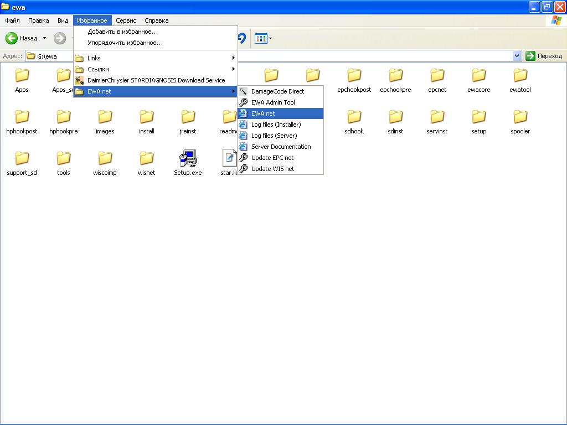Open the Справка menu
This screenshot has height=425, width=567.
157,20
